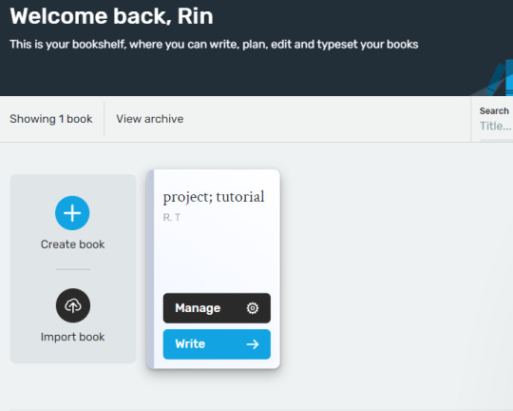513x411 pixels.
Task: Click the divider line between Create and Import
Action: pyautogui.click(x=72, y=269)
